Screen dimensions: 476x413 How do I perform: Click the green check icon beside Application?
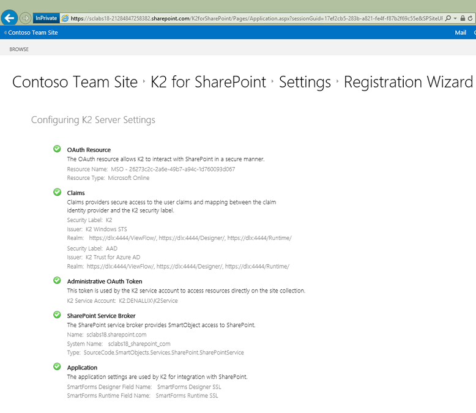tap(58, 367)
